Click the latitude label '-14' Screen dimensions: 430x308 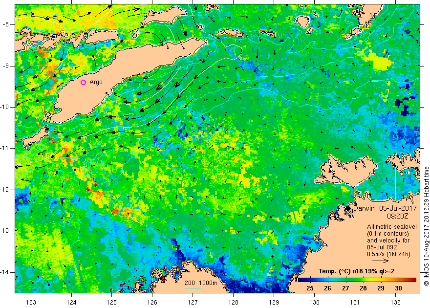(x=5, y=272)
